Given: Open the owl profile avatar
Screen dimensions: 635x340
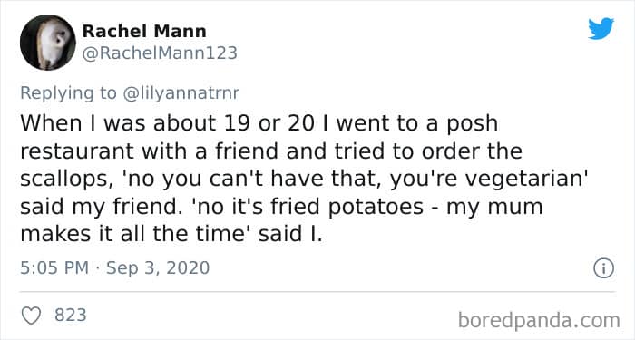Looking at the screenshot, I should pyautogui.click(x=48, y=43).
